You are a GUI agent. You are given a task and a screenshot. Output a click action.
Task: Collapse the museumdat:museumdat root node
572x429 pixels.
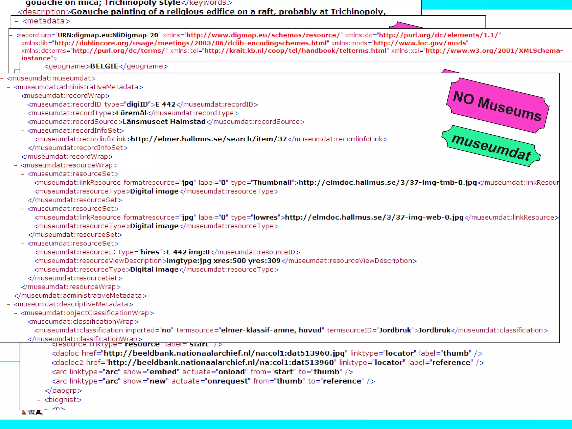click(2, 78)
